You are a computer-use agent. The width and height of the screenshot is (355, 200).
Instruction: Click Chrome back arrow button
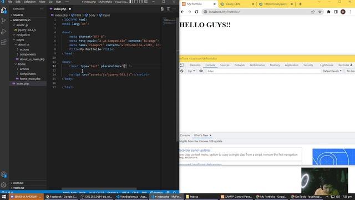tap(182, 12)
